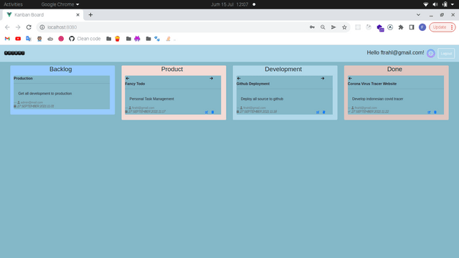Click the Development column heading

[x=283, y=70]
